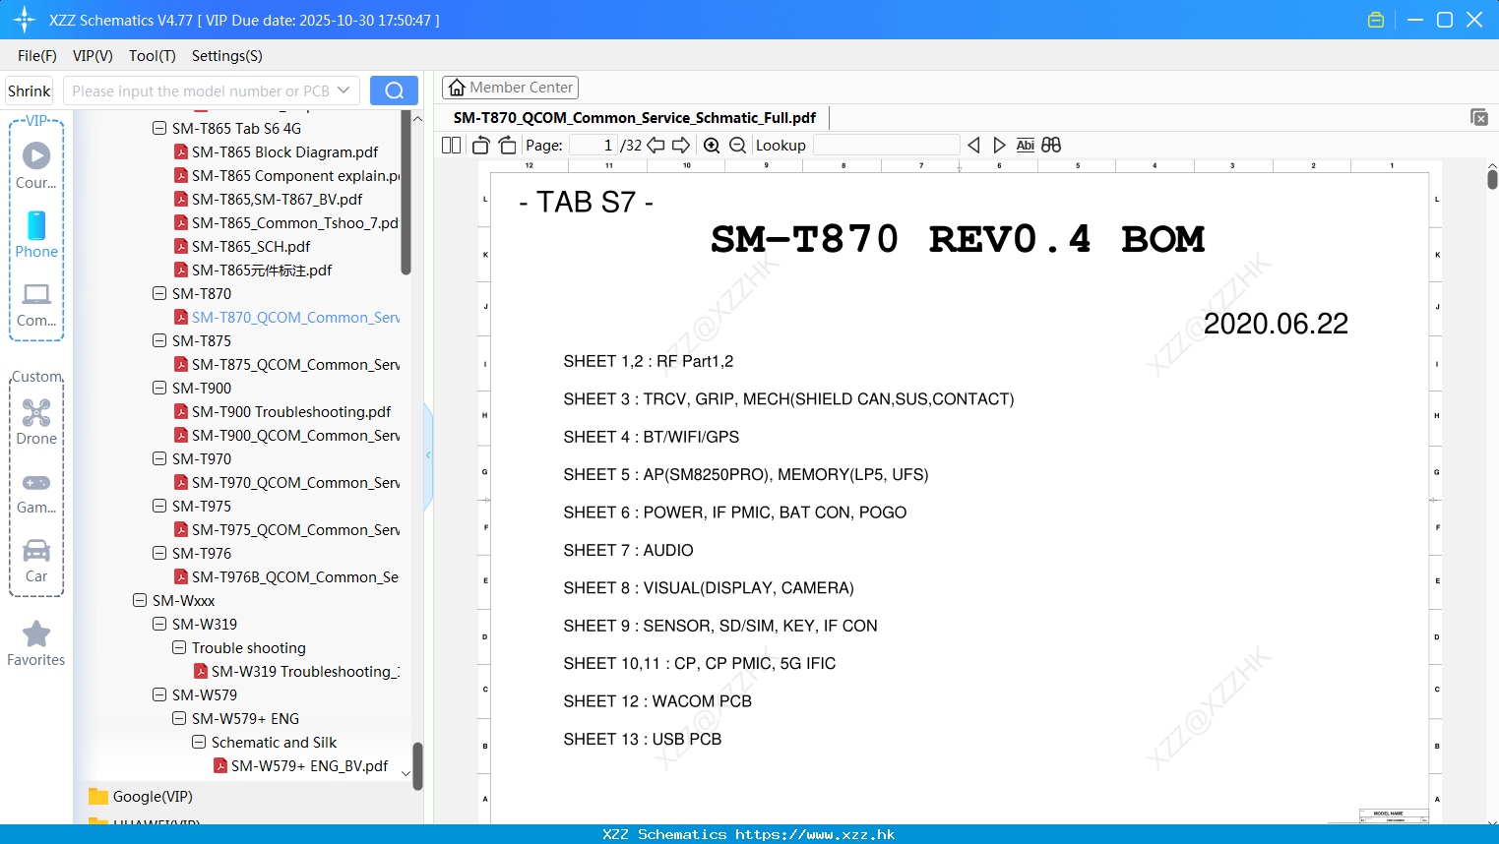Toggle the two-page split view icon
Image resolution: width=1499 pixels, height=844 pixels.
coord(451,145)
